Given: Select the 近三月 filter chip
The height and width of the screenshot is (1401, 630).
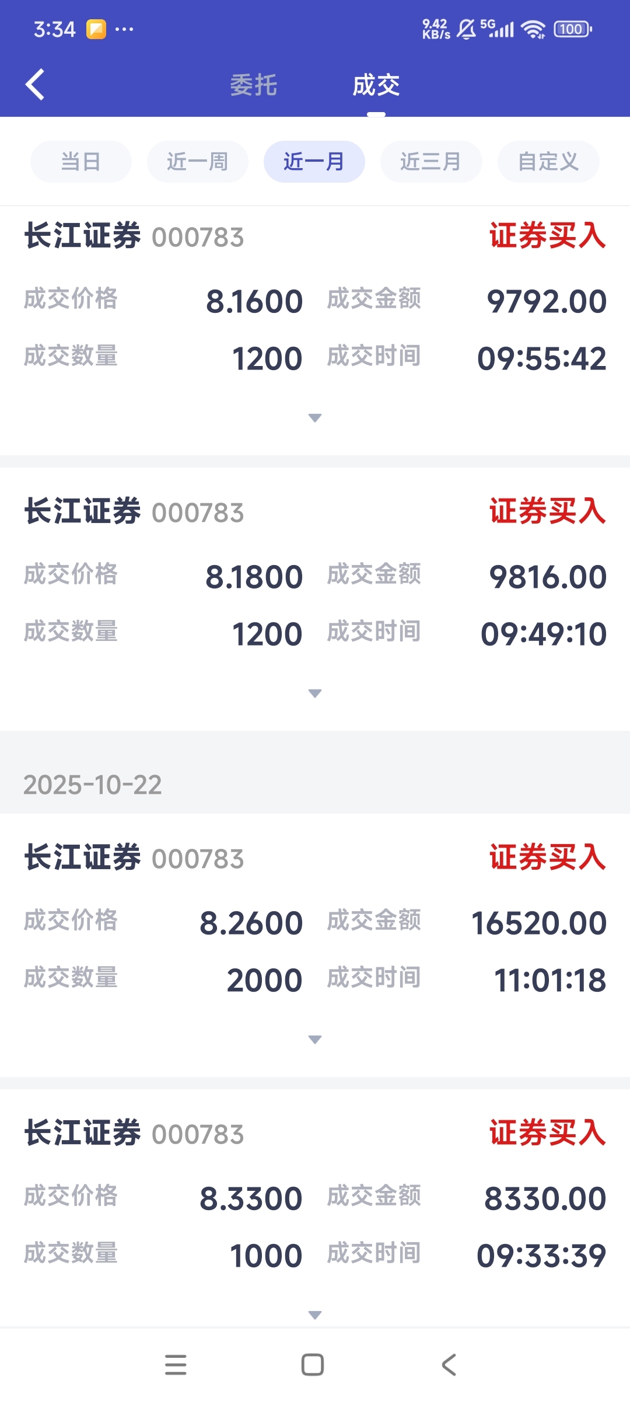Looking at the screenshot, I should [430, 162].
